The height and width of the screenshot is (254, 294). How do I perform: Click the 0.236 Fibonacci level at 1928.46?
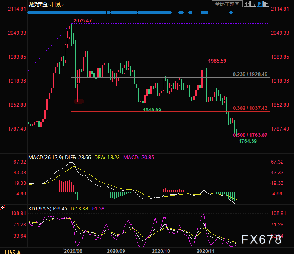(250, 74)
